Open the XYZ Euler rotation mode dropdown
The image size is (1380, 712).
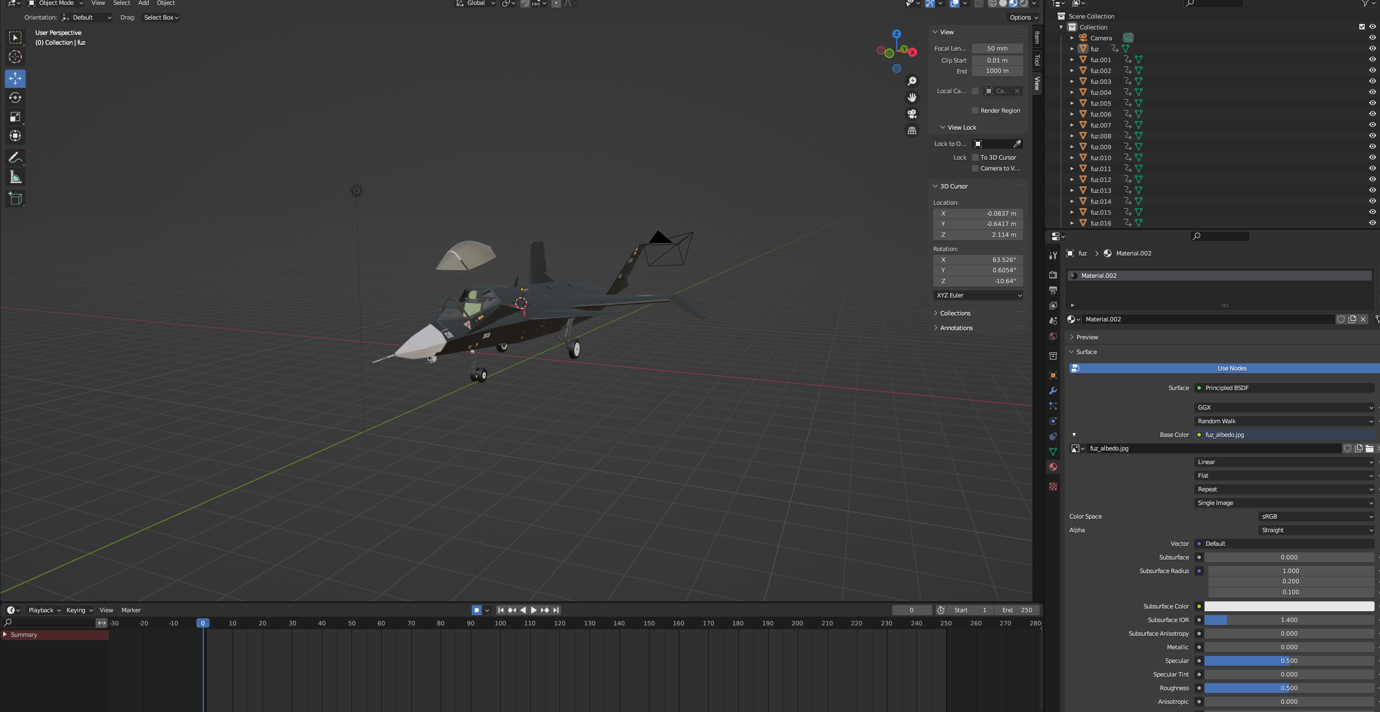978,295
